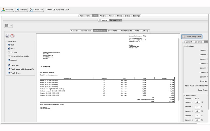210x131 pixels.
Task: Open the Note tab
Action: [137, 31]
